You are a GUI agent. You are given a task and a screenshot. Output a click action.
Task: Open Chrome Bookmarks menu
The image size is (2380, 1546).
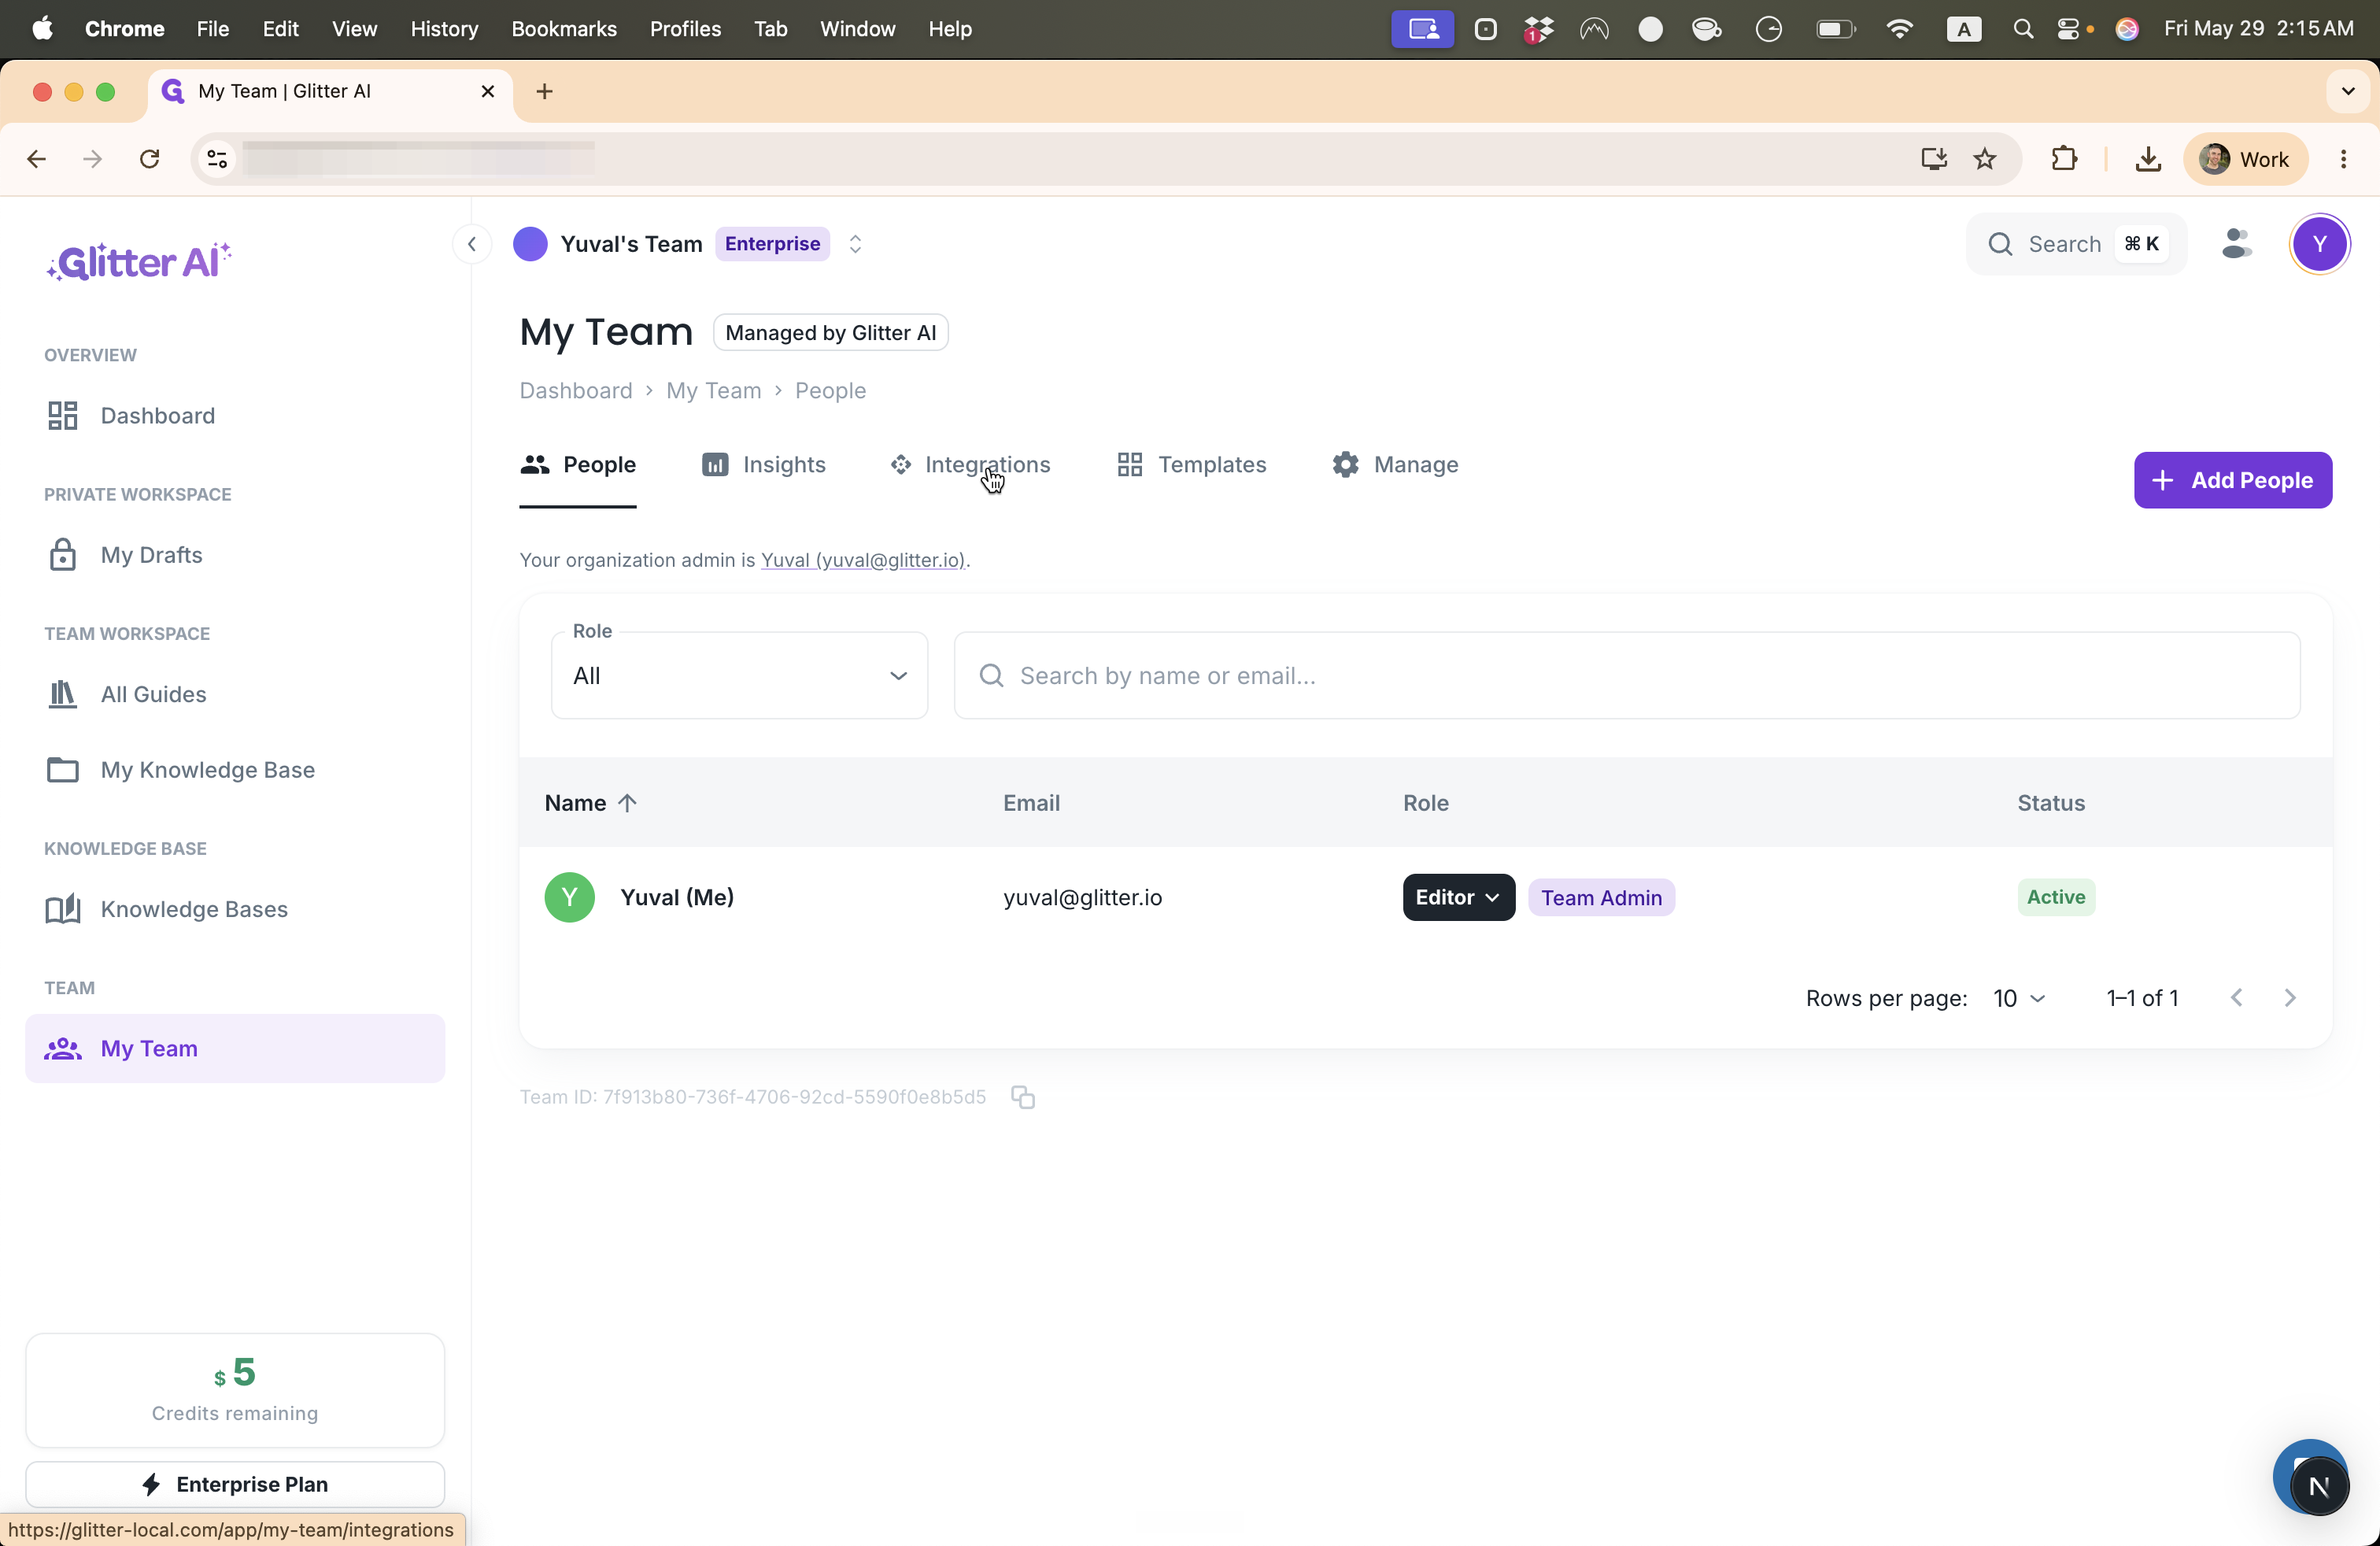point(564,29)
